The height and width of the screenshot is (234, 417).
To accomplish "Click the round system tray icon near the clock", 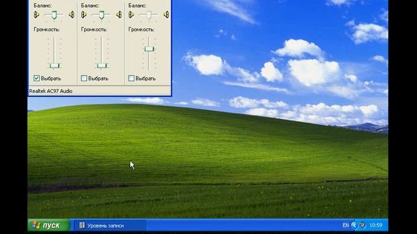I will tap(362, 225).
